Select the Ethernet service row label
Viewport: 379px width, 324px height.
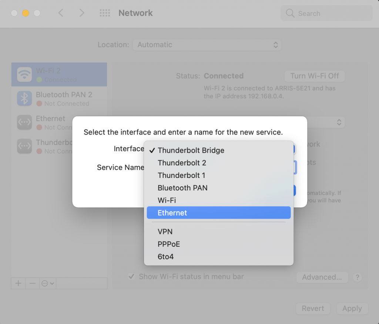[50, 118]
